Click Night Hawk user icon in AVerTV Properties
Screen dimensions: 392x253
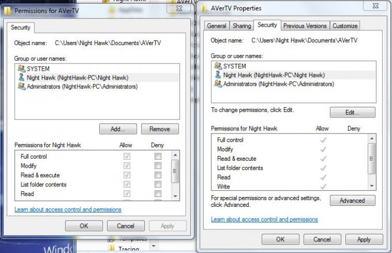click(x=218, y=75)
